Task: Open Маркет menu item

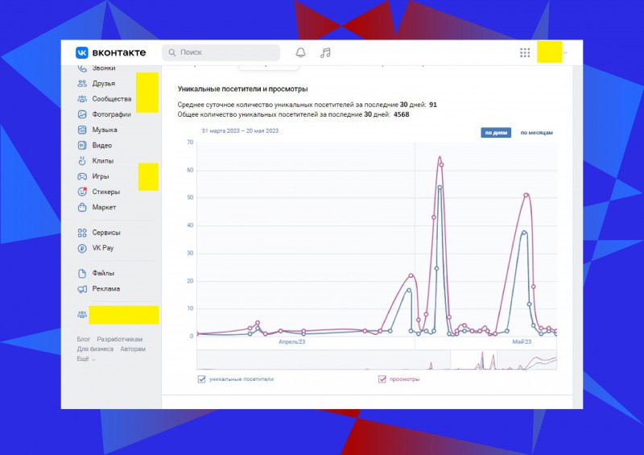Action: click(x=104, y=207)
